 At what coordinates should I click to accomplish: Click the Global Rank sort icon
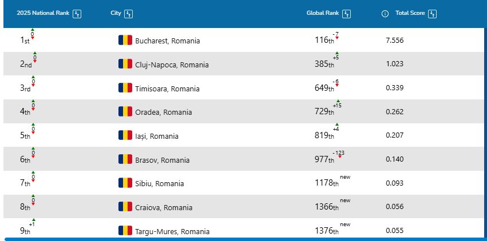coord(346,14)
